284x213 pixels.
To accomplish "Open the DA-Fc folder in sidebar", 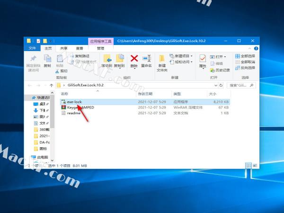I will [42, 142].
